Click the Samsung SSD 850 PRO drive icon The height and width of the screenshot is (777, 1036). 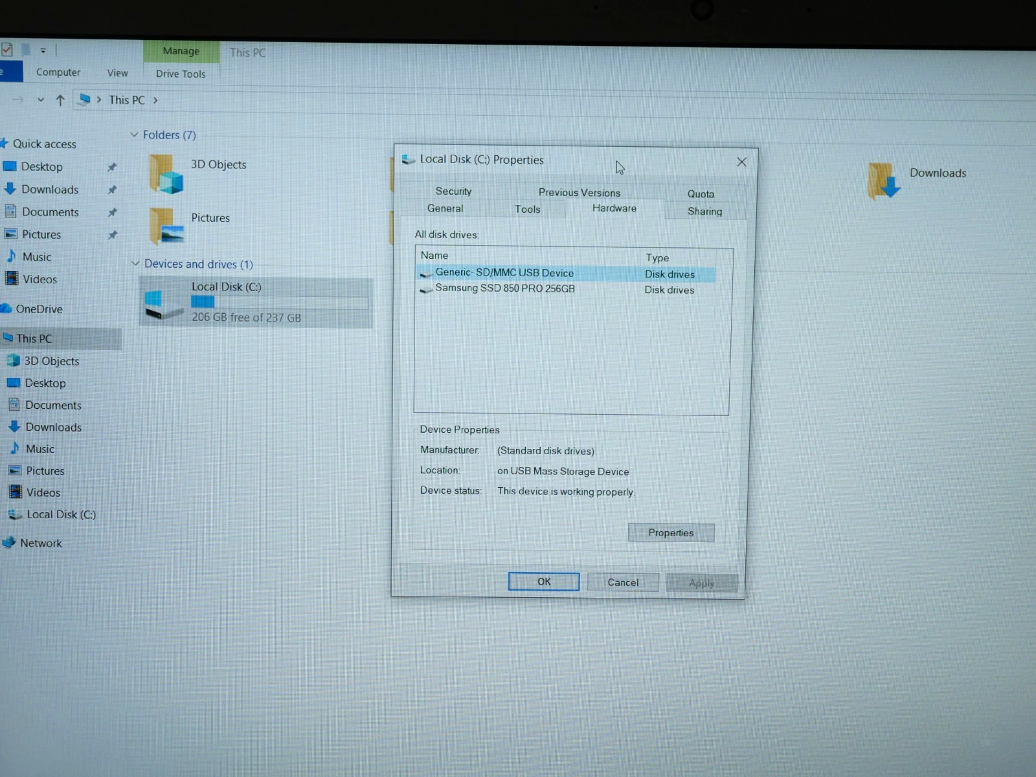(426, 289)
